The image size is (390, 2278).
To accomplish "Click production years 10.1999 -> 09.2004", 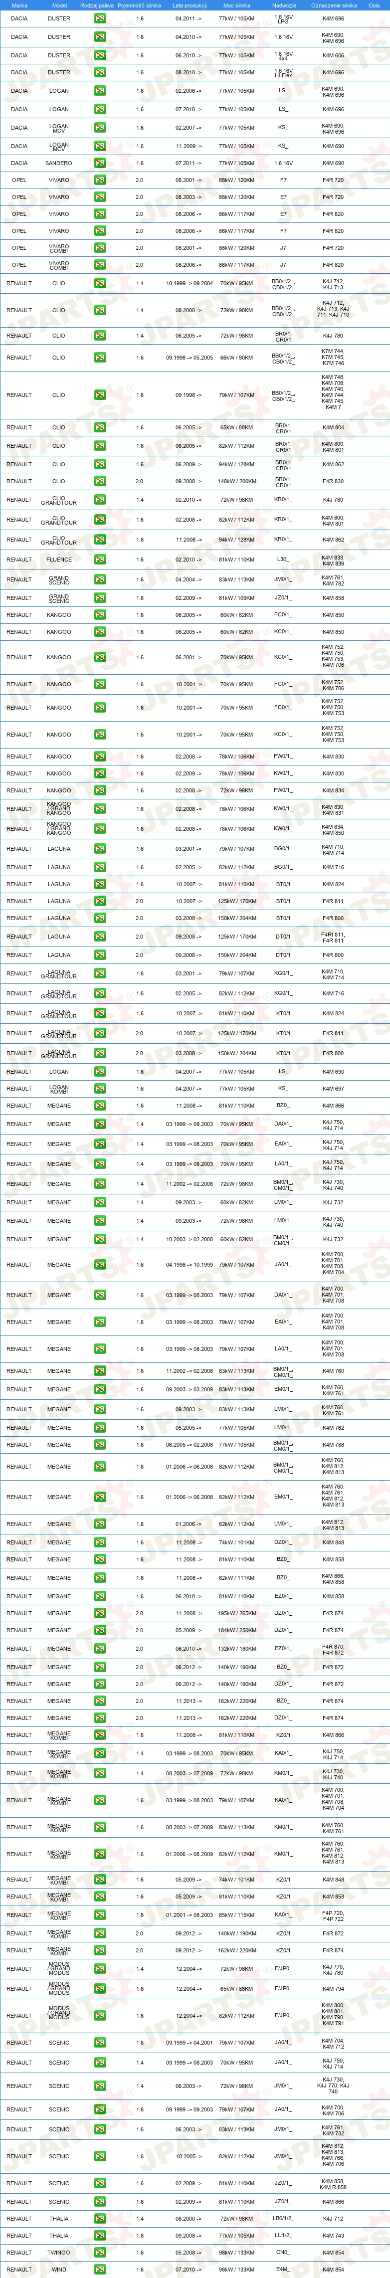I will (189, 284).
